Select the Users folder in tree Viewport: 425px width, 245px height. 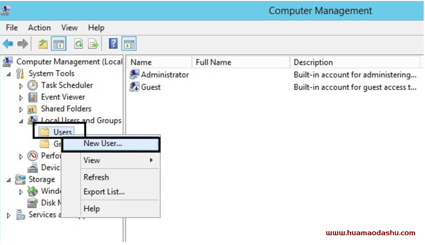(62, 132)
